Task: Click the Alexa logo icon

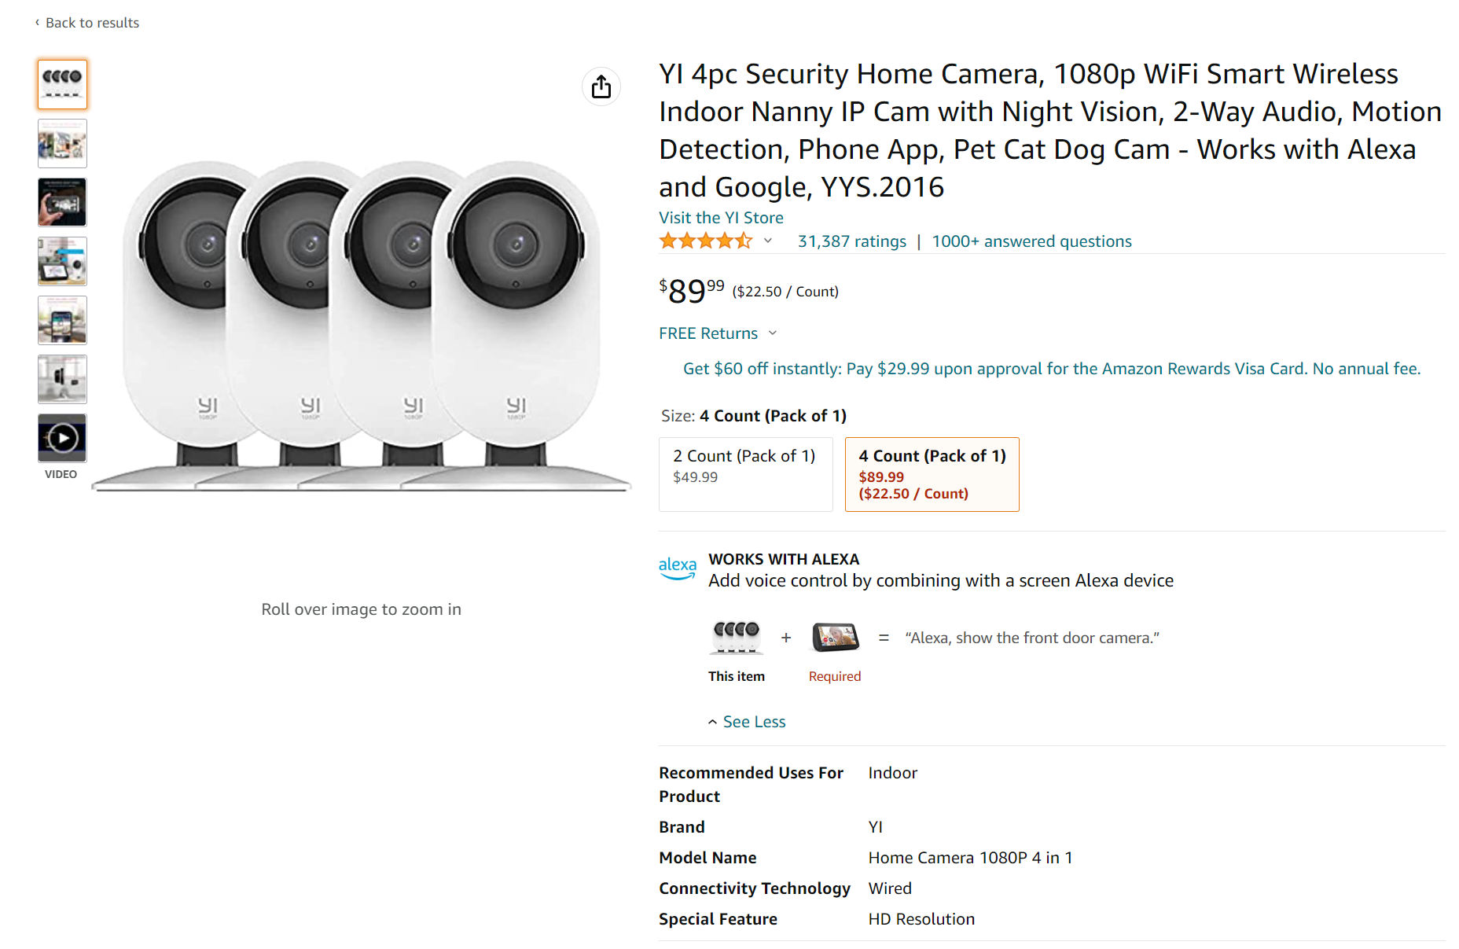Action: [x=677, y=567]
